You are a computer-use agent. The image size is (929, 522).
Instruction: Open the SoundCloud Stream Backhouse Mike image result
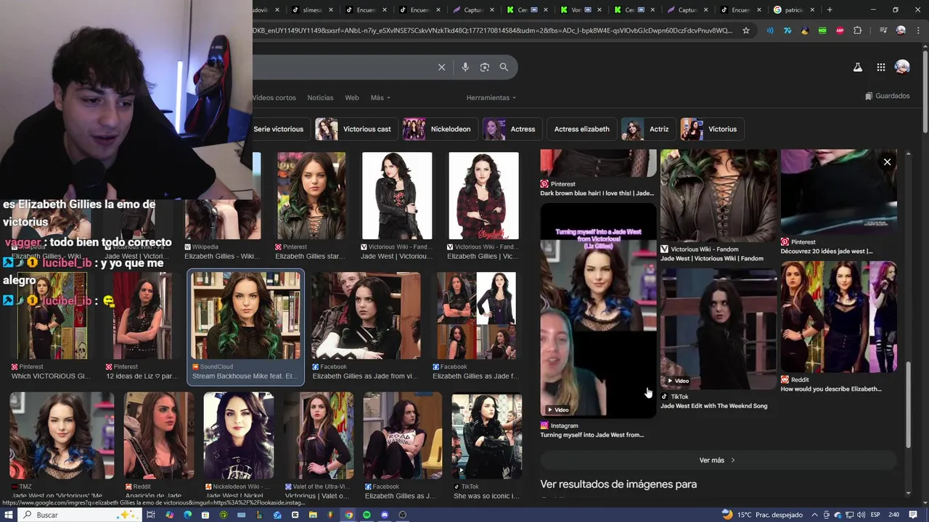coord(246,328)
